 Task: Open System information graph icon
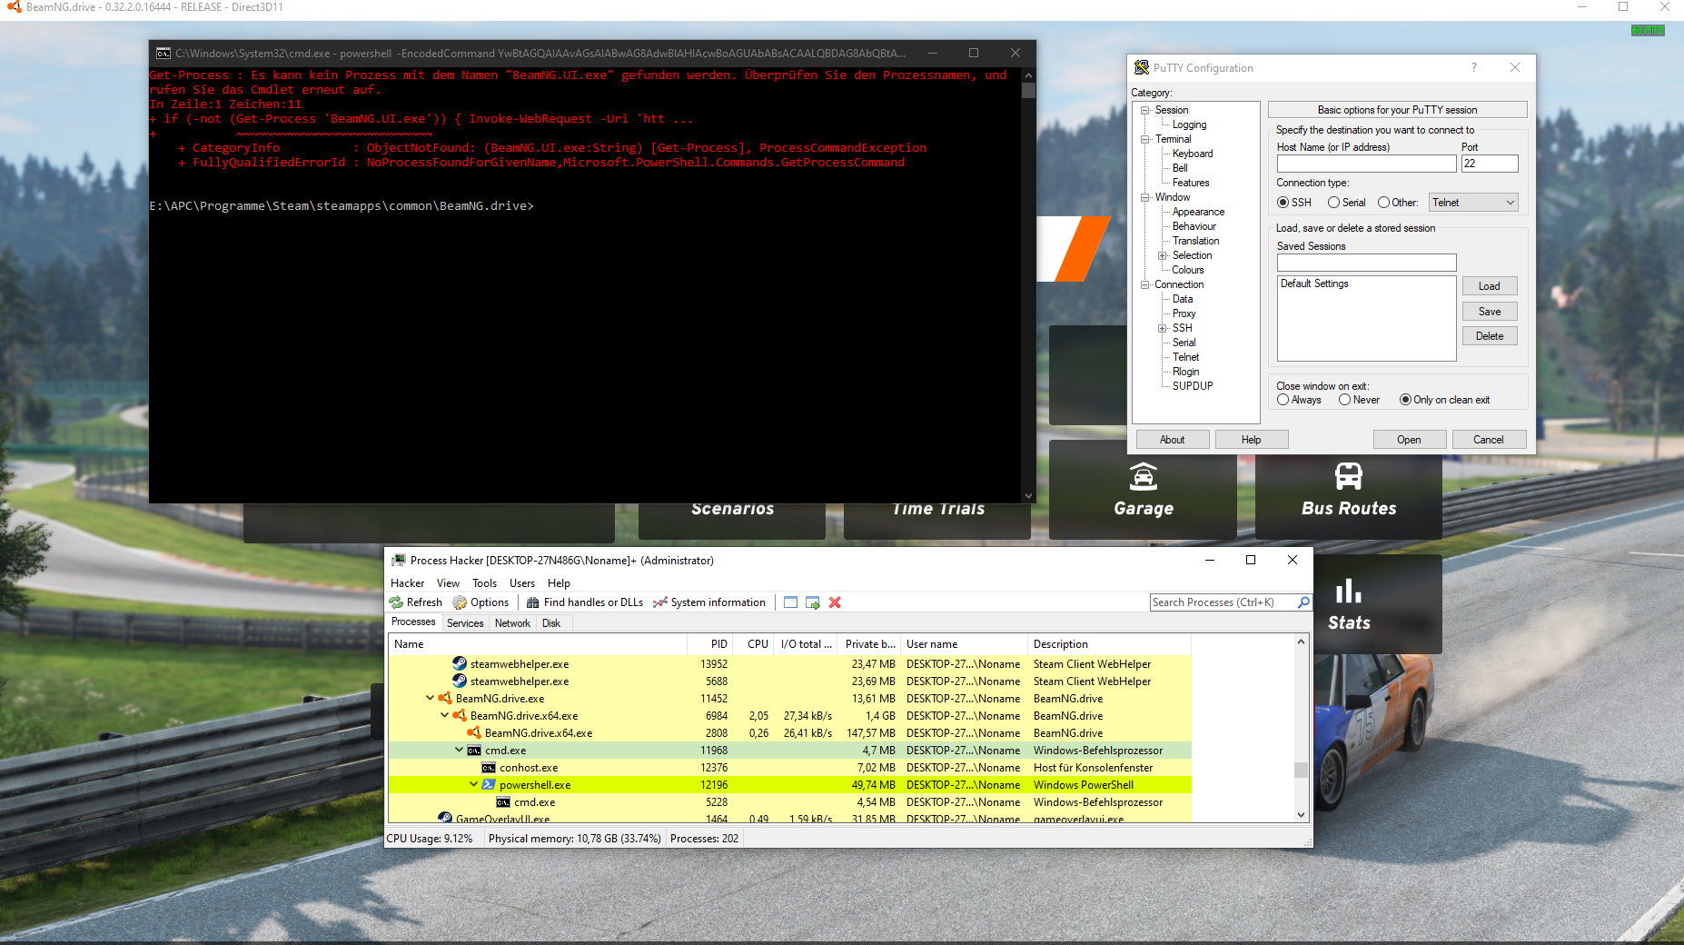pyautogui.click(x=660, y=602)
